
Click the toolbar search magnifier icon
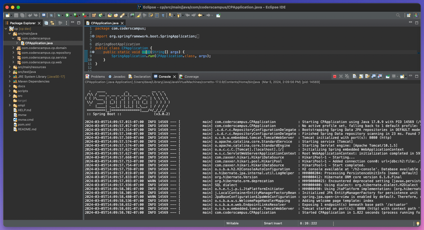click(398, 15)
